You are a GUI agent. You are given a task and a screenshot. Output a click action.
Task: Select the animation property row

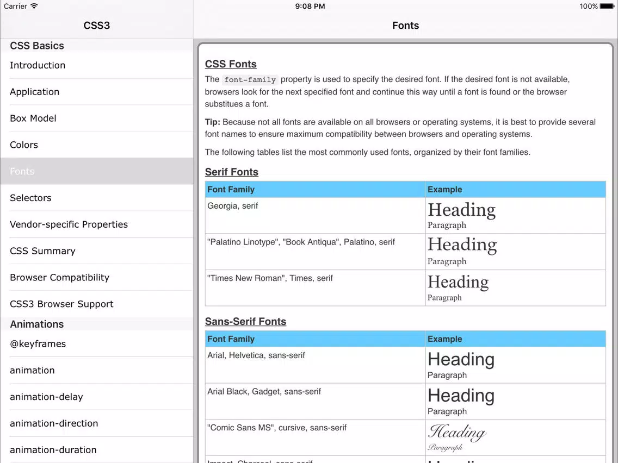[97, 370]
